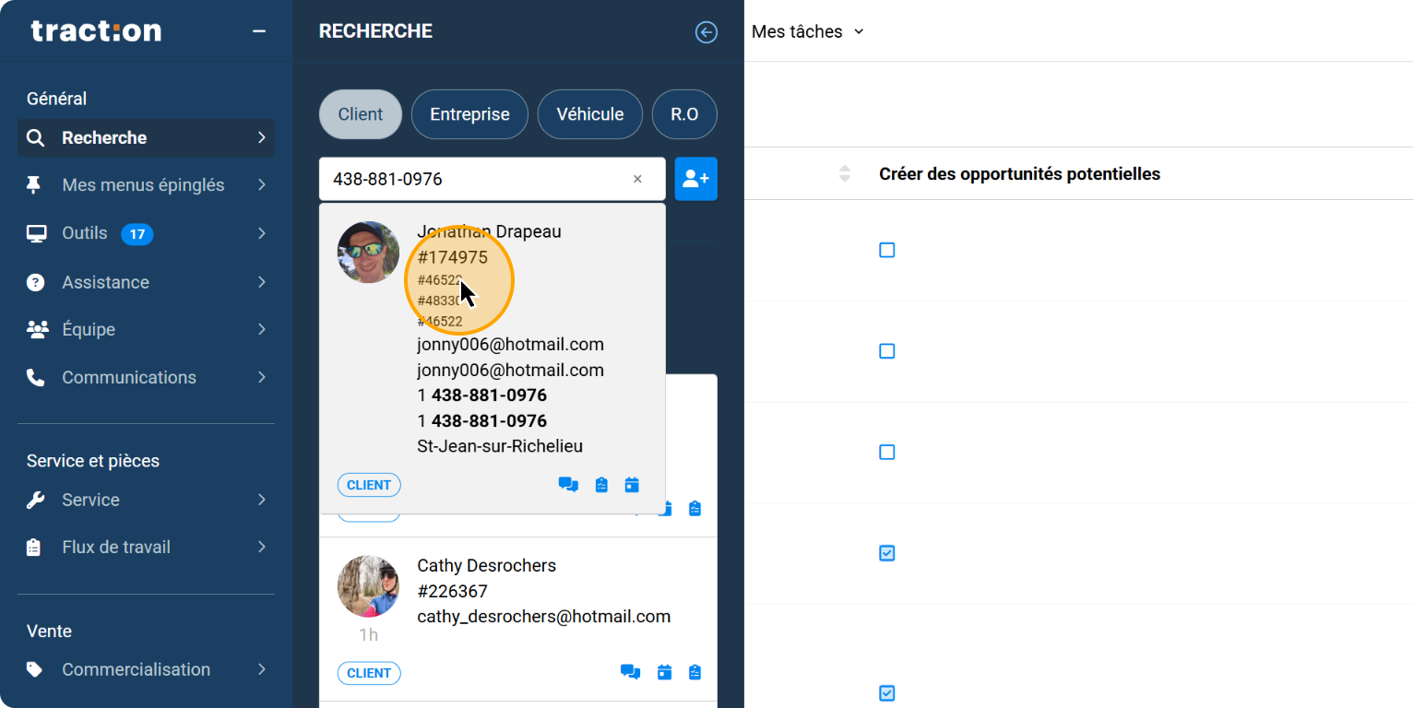Click calendar icon on Cathy Desrochers card
Screen dimensions: 1413x708
click(x=664, y=672)
